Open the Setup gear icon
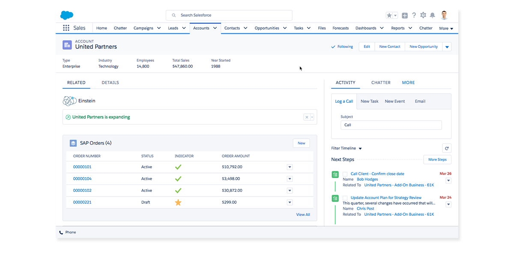The image size is (514, 274). 423,15
